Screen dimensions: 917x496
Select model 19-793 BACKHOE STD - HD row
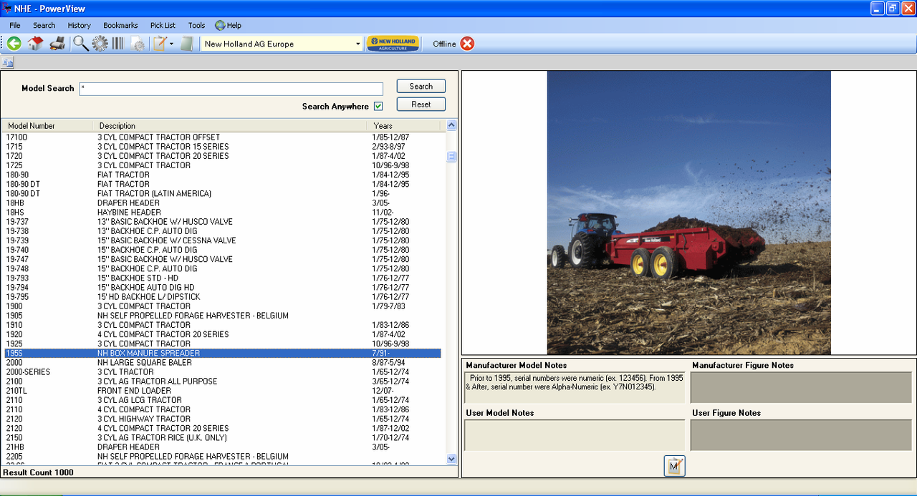click(x=221, y=278)
